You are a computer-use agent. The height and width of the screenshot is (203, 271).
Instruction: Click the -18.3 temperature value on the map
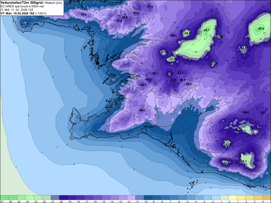coord(148,80)
